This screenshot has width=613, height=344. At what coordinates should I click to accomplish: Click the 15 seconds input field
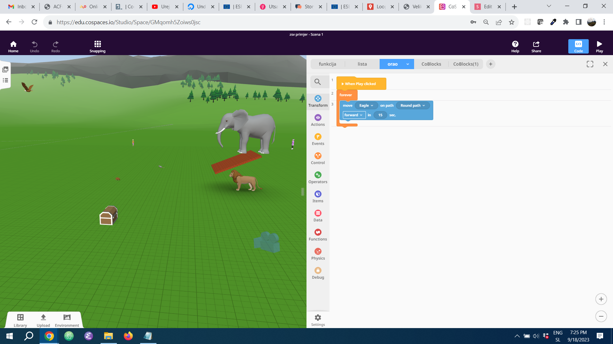pos(380,115)
